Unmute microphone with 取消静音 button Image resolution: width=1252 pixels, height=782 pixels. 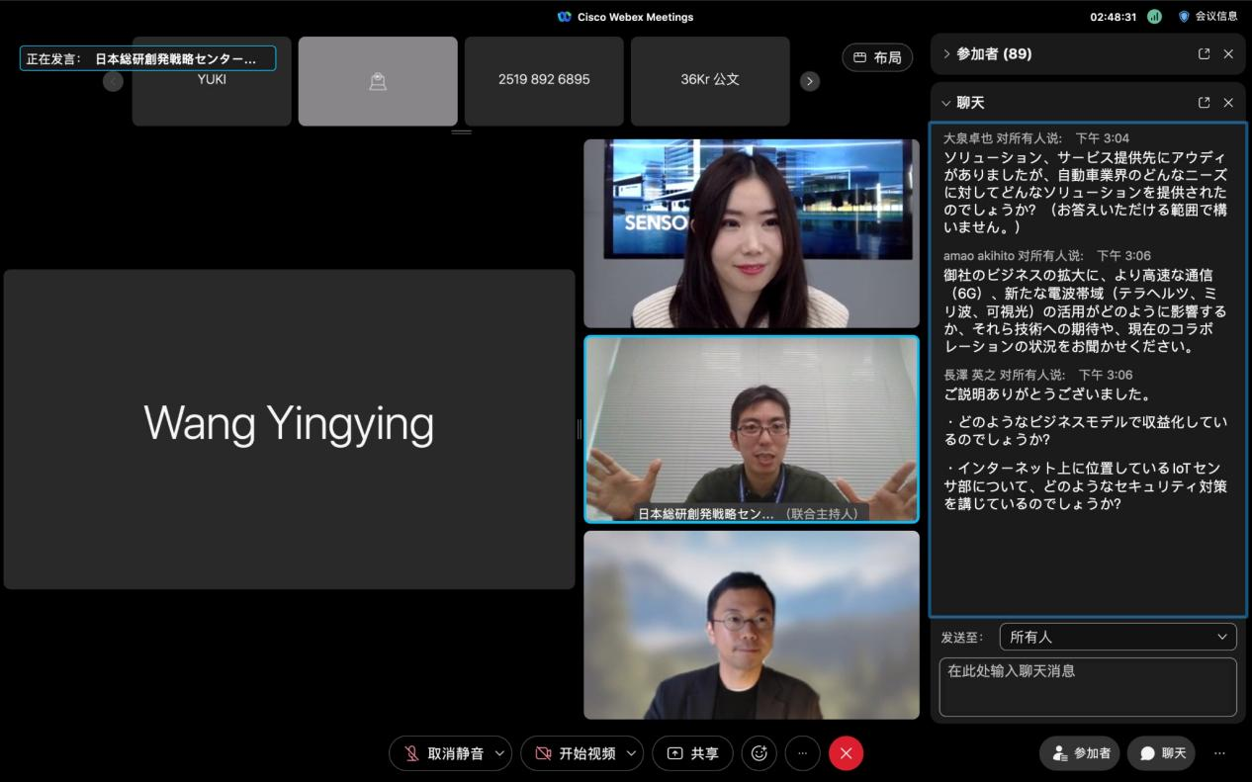coord(443,753)
